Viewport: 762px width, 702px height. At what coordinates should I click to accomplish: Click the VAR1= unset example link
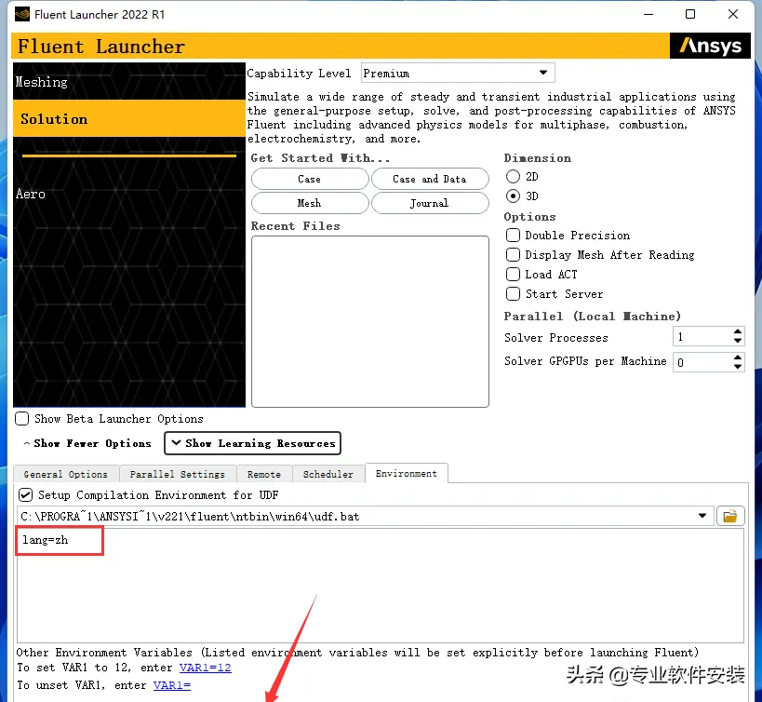point(172,685)
